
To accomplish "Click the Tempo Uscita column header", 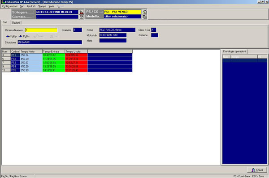I will (x=76, y=51).
